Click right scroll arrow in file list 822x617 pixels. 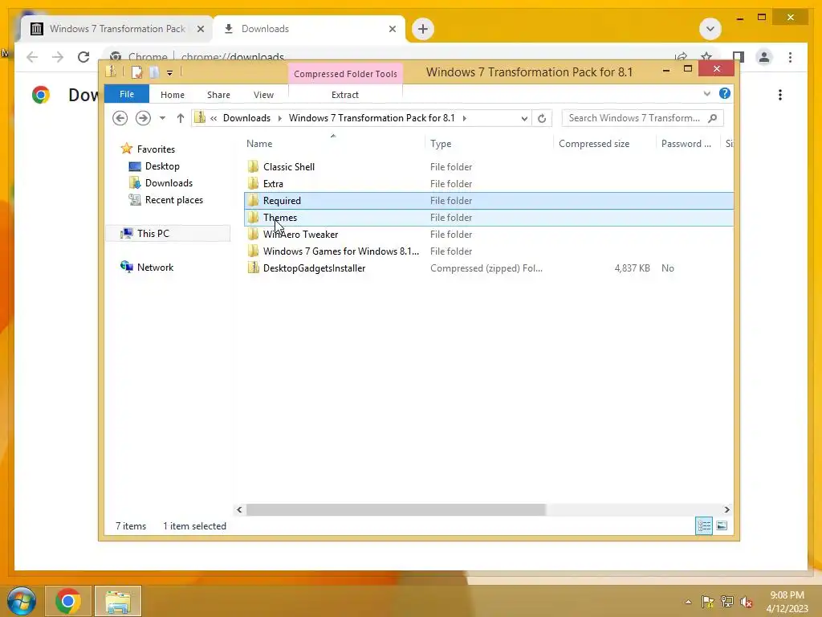coord(726,509)
